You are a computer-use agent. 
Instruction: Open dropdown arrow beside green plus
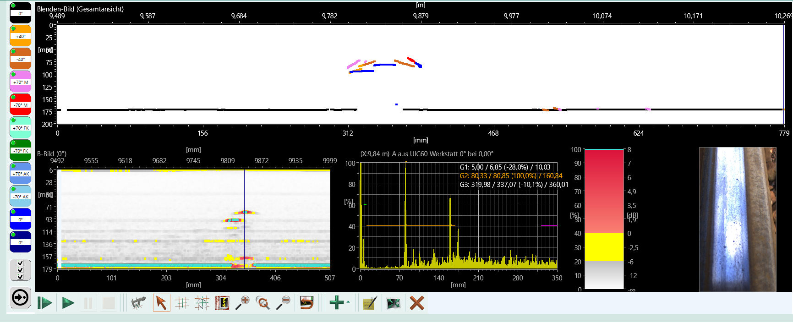tap(348, 302)
